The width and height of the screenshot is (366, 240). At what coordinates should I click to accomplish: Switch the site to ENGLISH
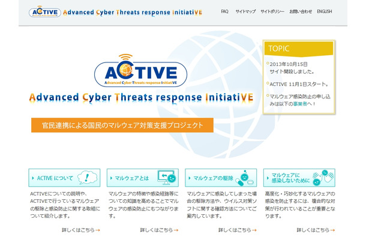(324, 11)
